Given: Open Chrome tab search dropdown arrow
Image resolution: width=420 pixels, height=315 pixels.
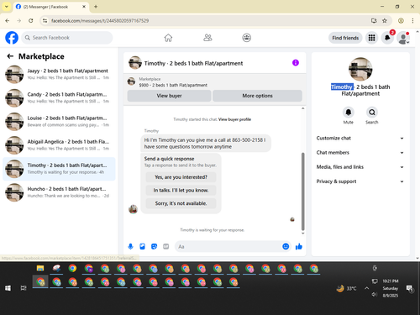Looking at the screenshot, I should click(x=7, y=7).
